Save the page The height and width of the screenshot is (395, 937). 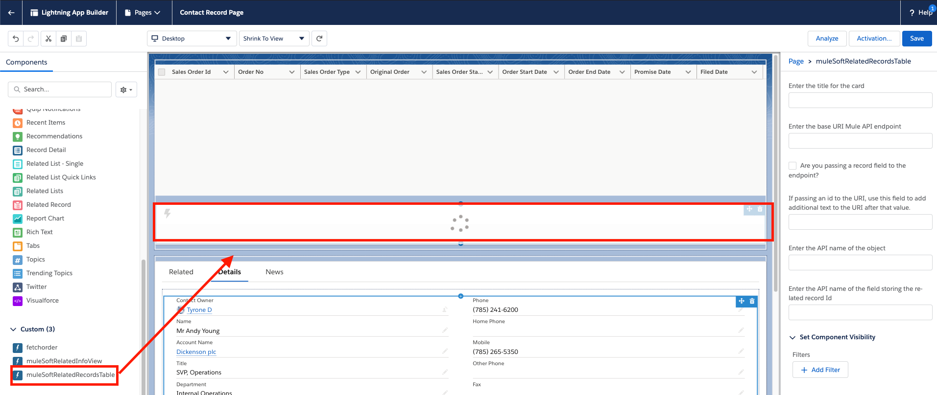[917, 39]
